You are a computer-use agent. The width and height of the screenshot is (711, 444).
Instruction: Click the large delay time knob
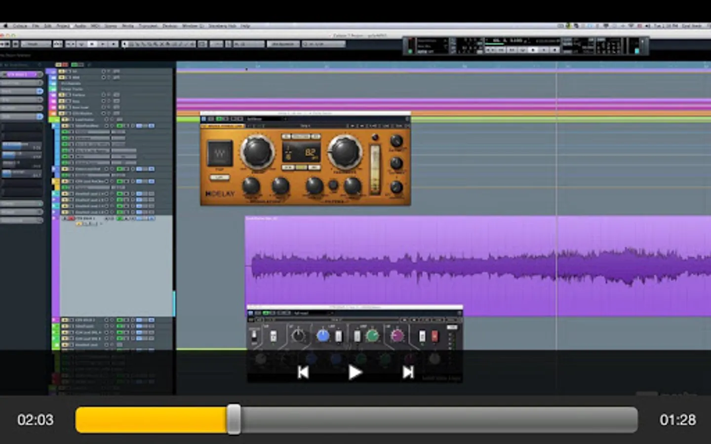[257, 151]
